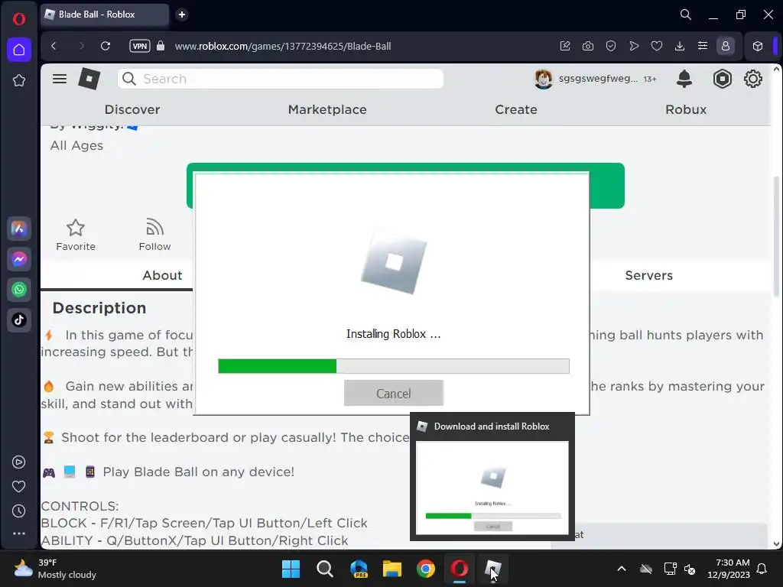Click the green Play button
This screenshot has height=587, width=783.
click(606, 186)
